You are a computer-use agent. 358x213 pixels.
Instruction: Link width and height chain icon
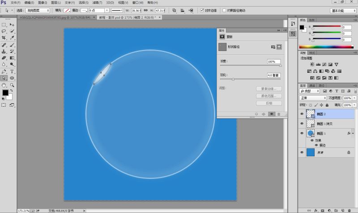tap(145, 10)
